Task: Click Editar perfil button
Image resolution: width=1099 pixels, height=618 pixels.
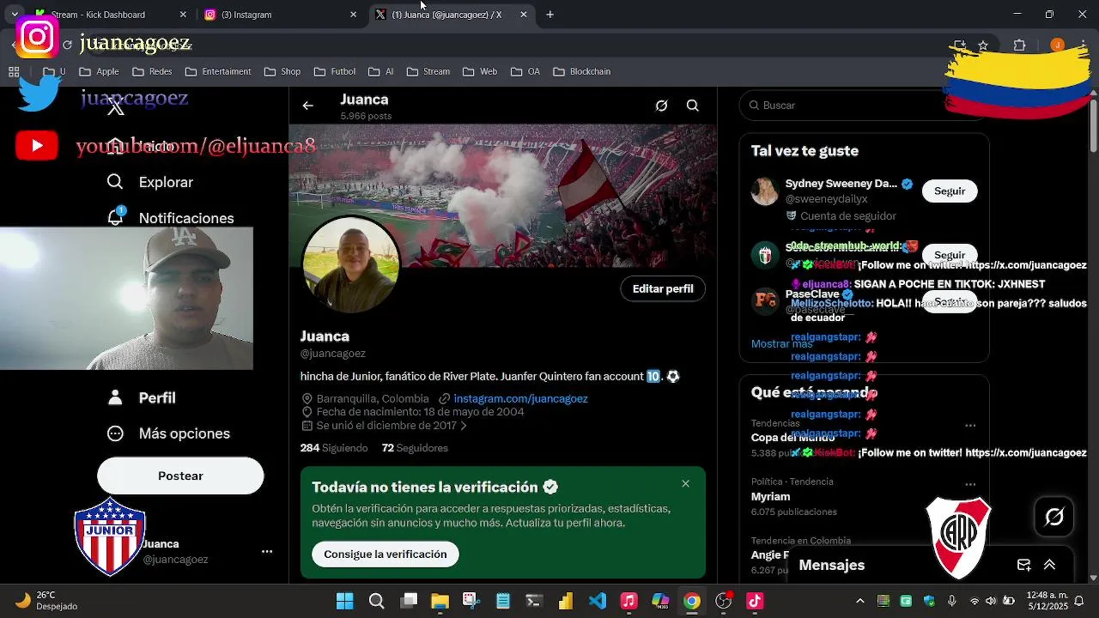Action: [663, 288]
